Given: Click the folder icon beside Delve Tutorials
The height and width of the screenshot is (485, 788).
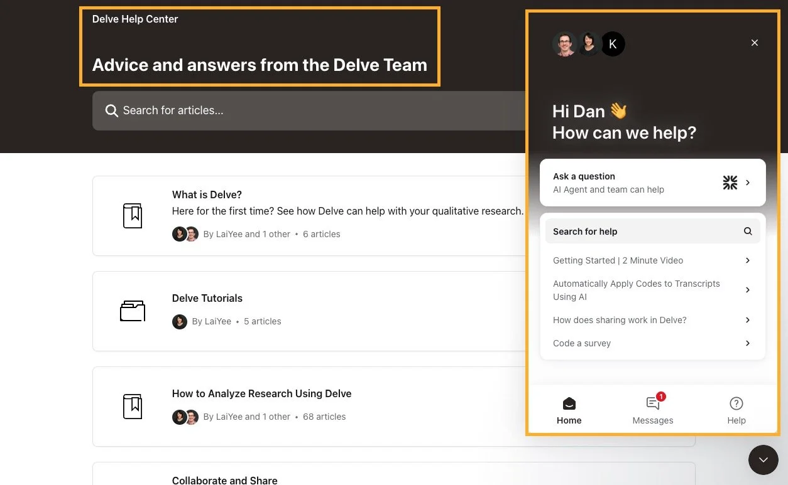Looking at the screenshot, I should 133,311.
